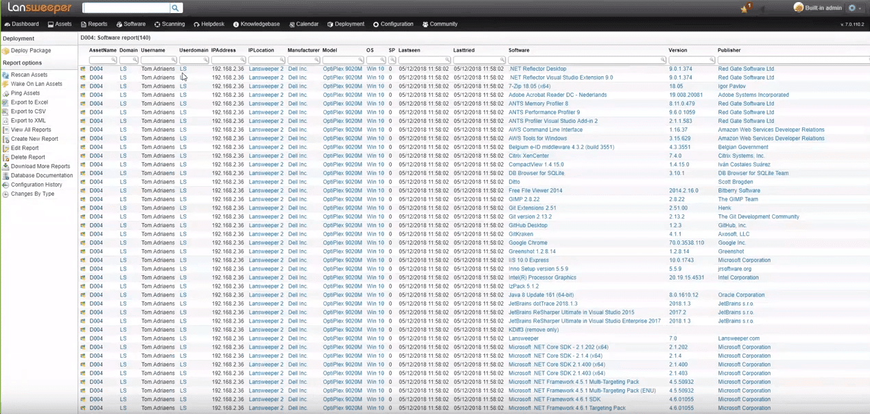Image resolution: width=870 pixels, height=414 pixels.
Task: Open the Community menu
Action: [x=440, y=24]
